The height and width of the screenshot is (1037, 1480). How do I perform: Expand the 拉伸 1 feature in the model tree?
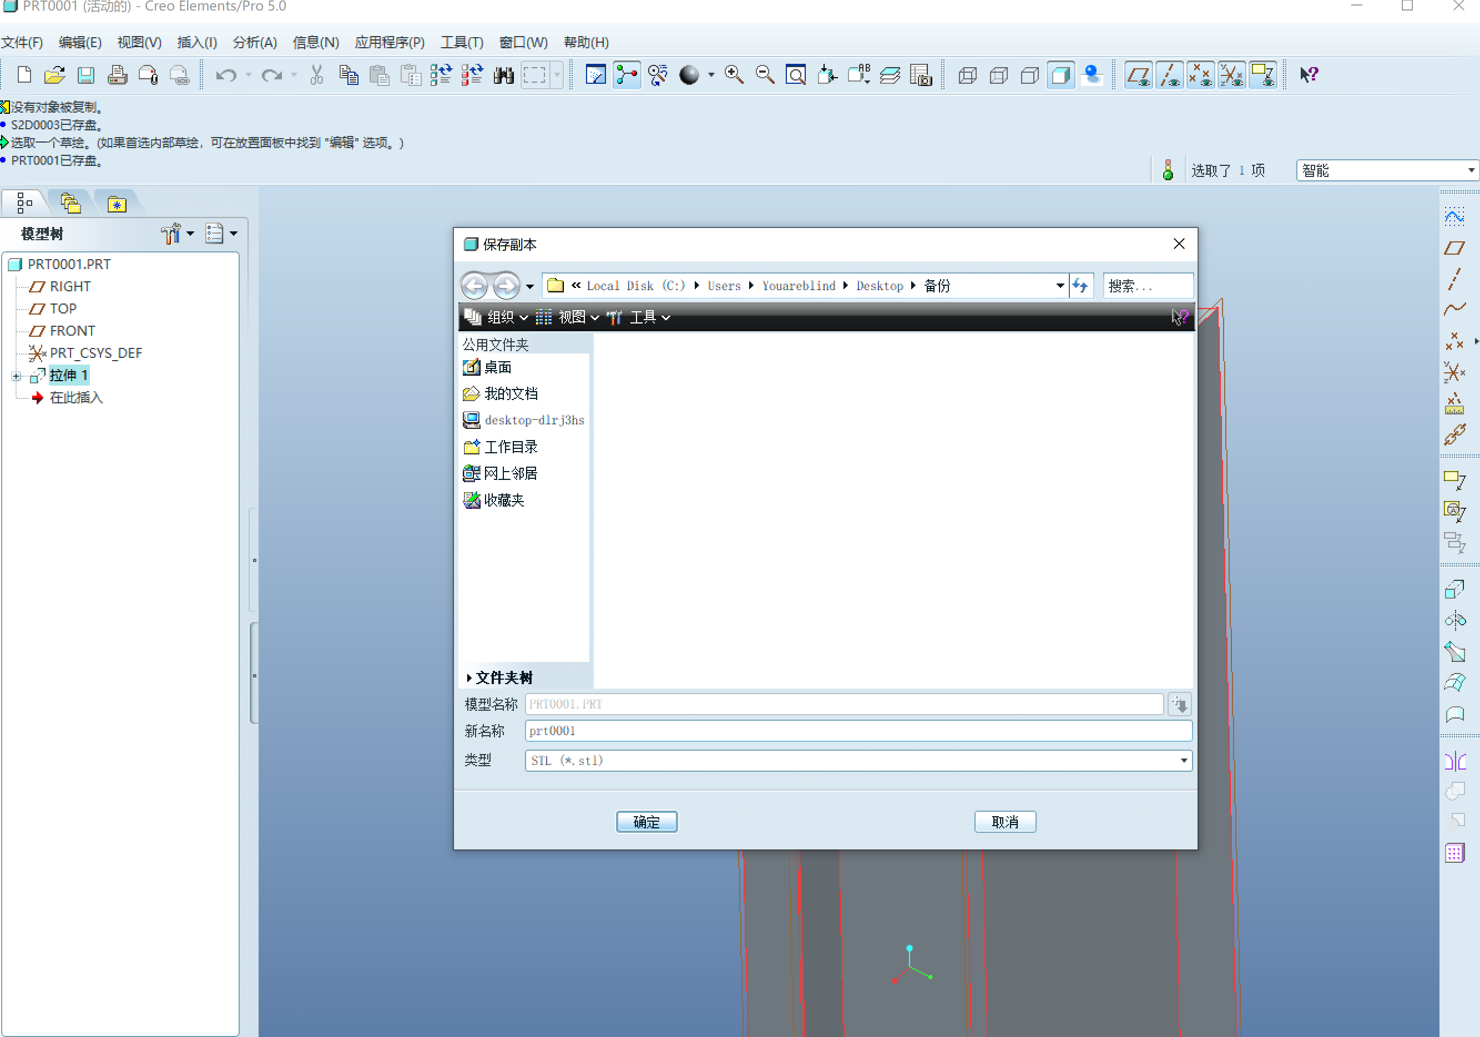[x=16, y=375]
